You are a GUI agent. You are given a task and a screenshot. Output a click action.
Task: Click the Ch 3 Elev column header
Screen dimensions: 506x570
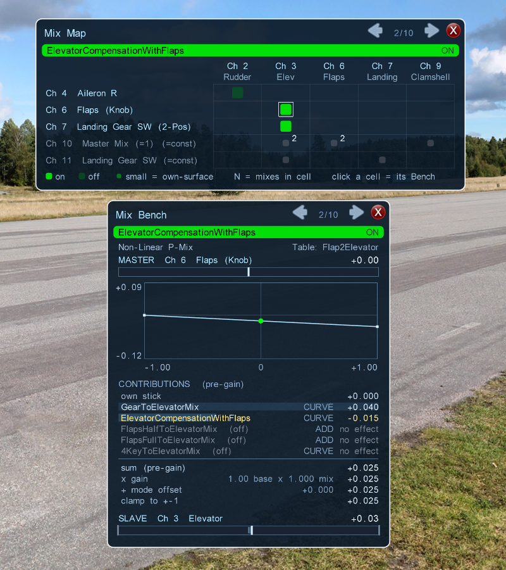point(286,72)
